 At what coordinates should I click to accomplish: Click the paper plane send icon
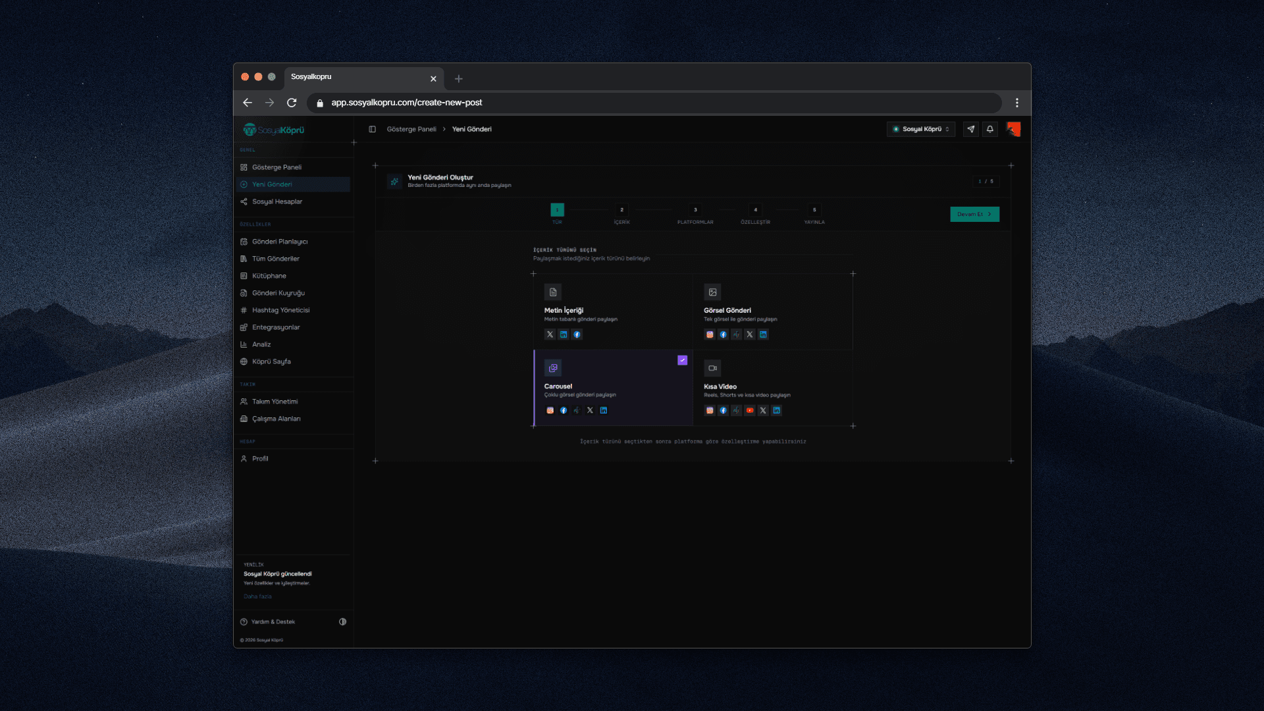click(971, 129)
